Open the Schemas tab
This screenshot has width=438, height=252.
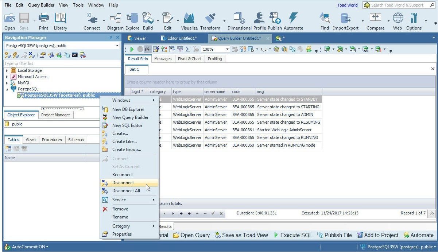76,140
